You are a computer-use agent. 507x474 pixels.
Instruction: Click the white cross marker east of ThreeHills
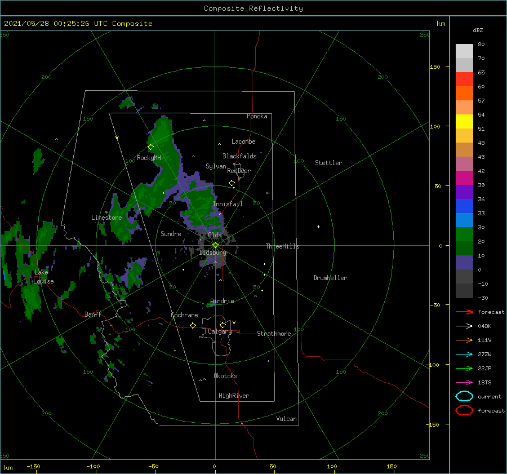[x=318, y=227]
